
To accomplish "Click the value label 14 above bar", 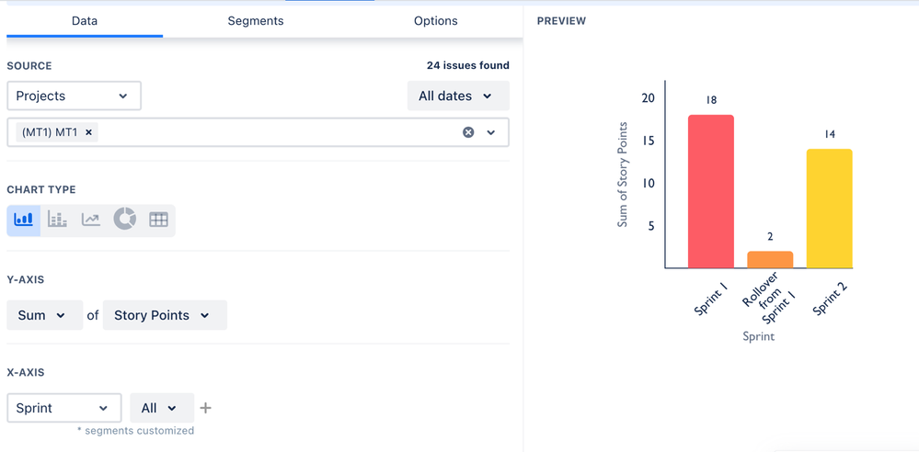I will coord(830,135).
